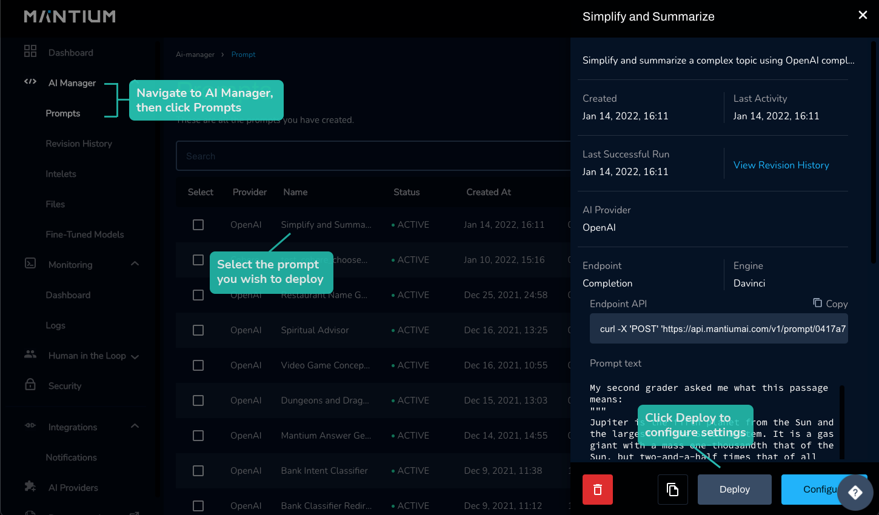Screen dimensions: 879x515
Task: Open Revision History in the sidebar
Action: 79,144
